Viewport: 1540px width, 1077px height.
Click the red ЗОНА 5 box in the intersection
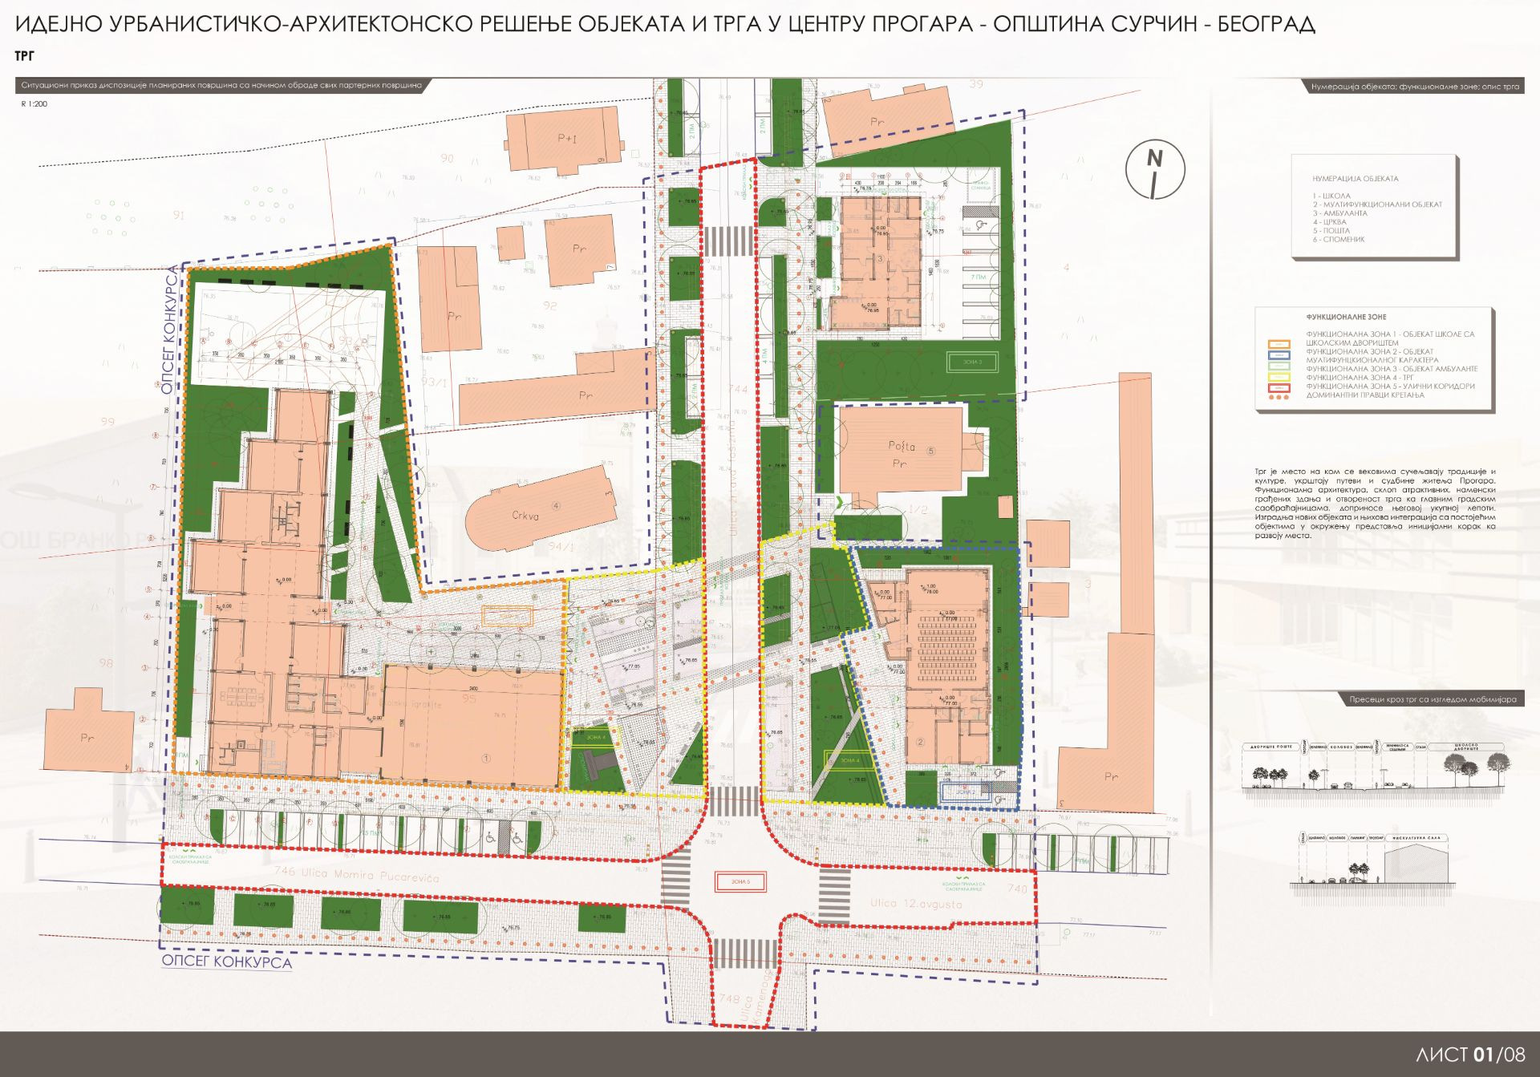pos(740,882)
